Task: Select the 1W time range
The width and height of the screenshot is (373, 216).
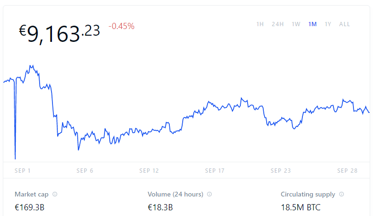Action: [296, 24]
